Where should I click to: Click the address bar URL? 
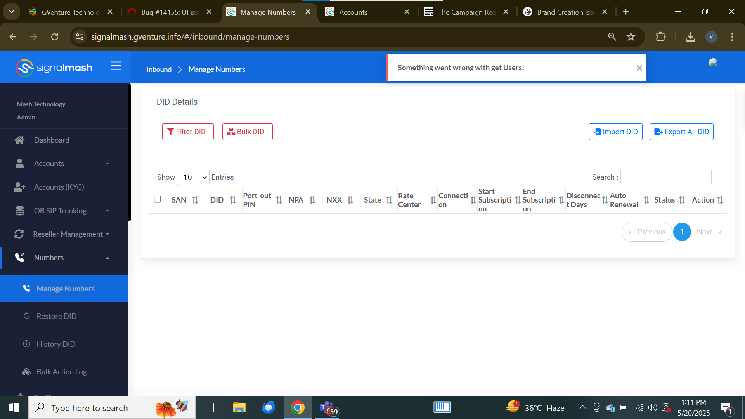coord(190,37)
